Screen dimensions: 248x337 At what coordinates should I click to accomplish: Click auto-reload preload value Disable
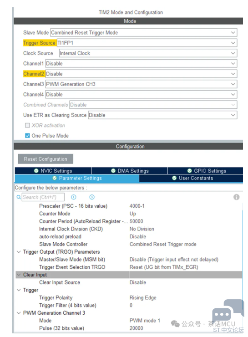click(138, 237)
